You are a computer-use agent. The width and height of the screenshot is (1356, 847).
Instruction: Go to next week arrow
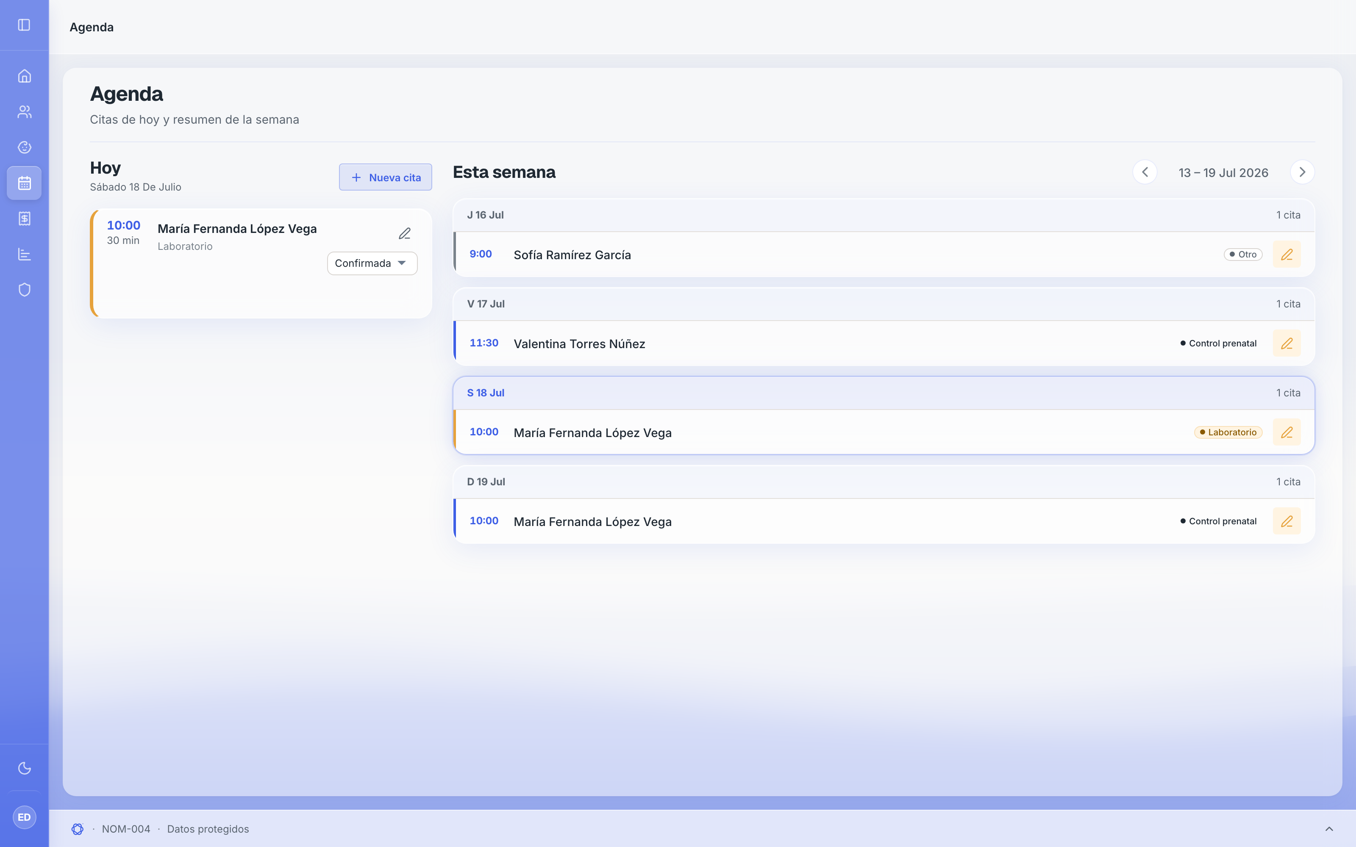[x=1302, y=172]
